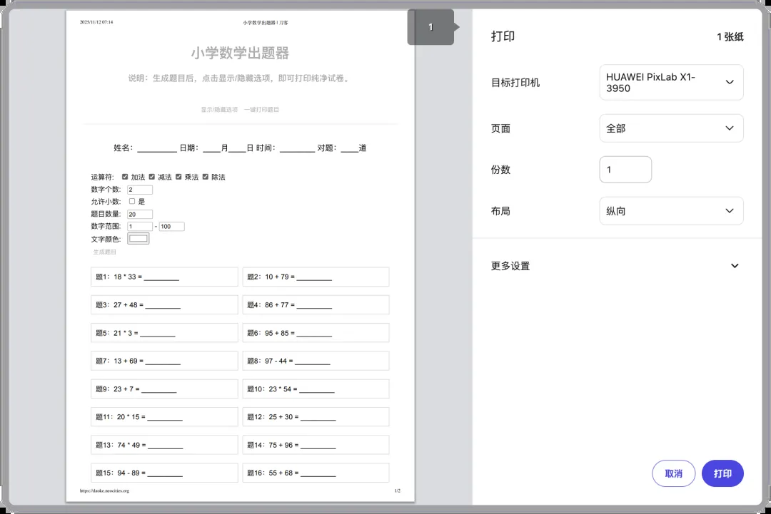Image resolution: width=771 pixels, height=514 pixels.
Task: Click the blue 打印 button
Action: tap(722, 473)
